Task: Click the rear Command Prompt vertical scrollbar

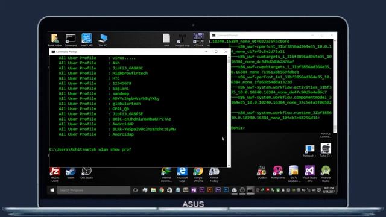Action: click(x=335, y=86)
